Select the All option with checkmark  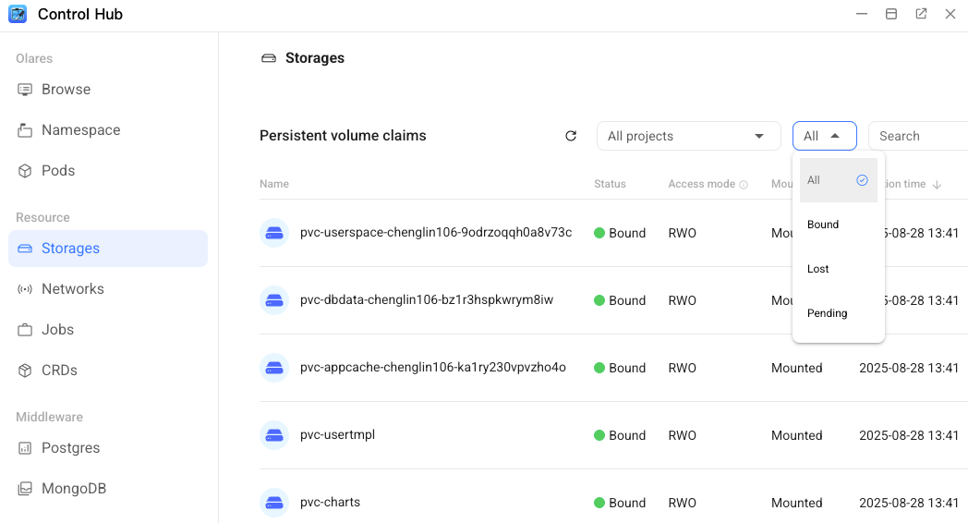[838, 180]
